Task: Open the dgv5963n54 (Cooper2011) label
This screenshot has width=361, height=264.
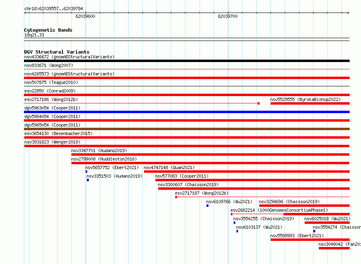Action: point(52,108)
